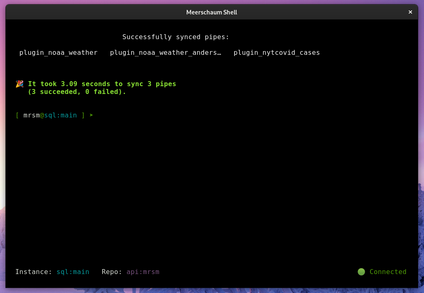Click the Meerschaum Shell window title
This screenshot has width=424, height=293.
[x=211, y=12]
